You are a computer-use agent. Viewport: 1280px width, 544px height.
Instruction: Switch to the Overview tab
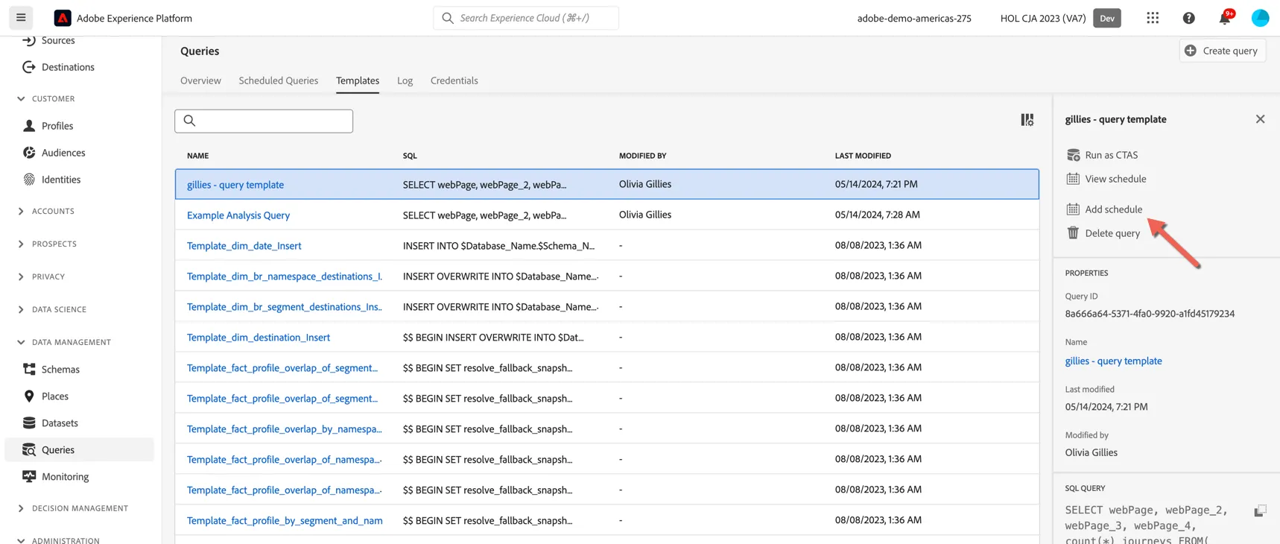pos(200,80)
